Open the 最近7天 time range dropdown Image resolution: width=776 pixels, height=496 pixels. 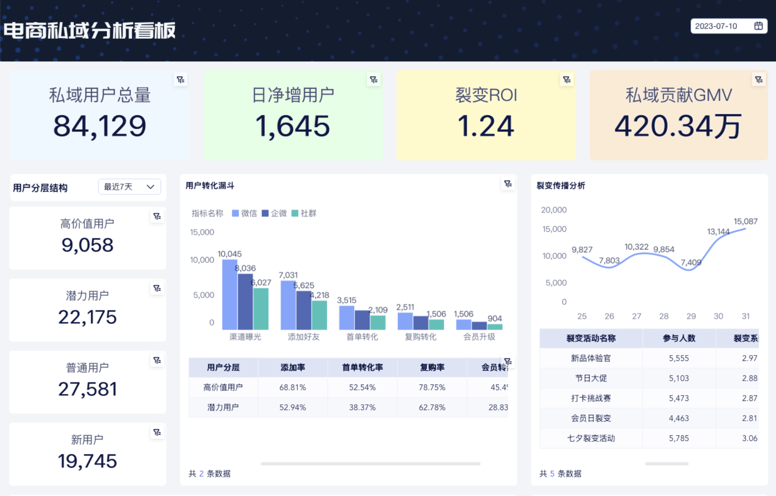tap(129, 187)
